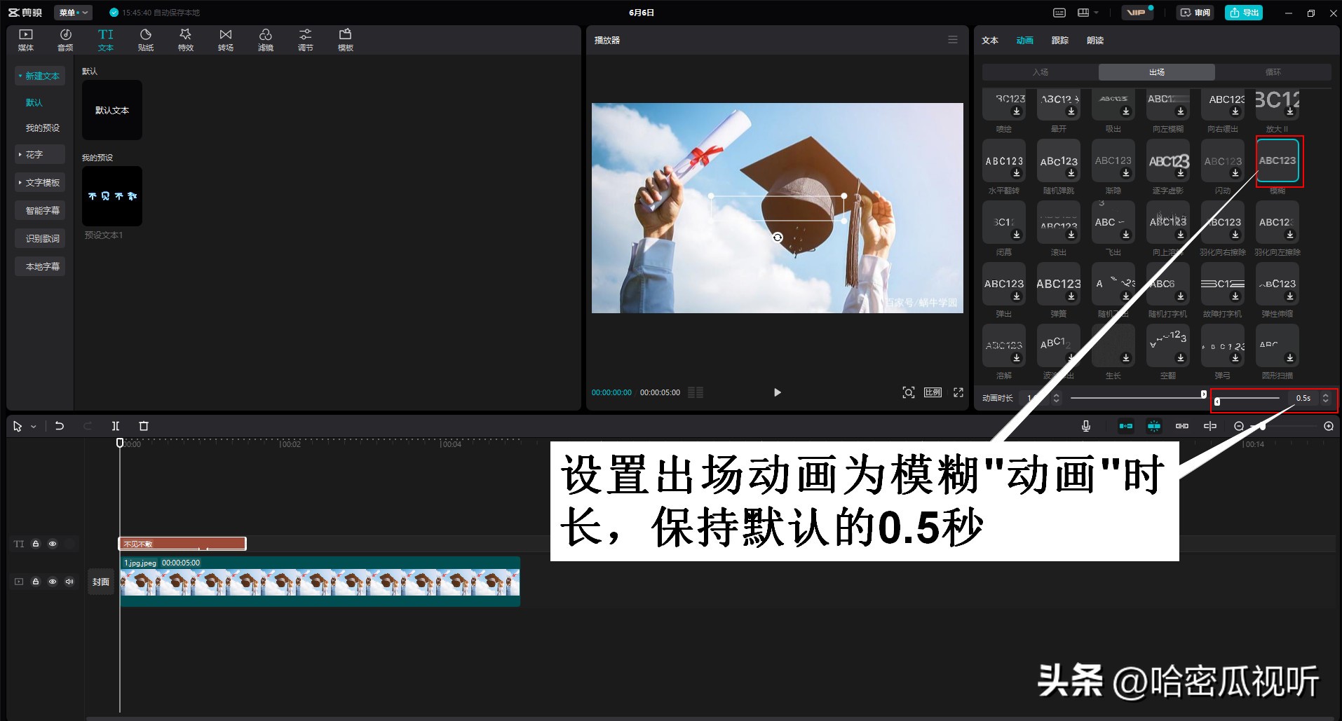Open the 贴纸 (Sticker) panel

146,39
